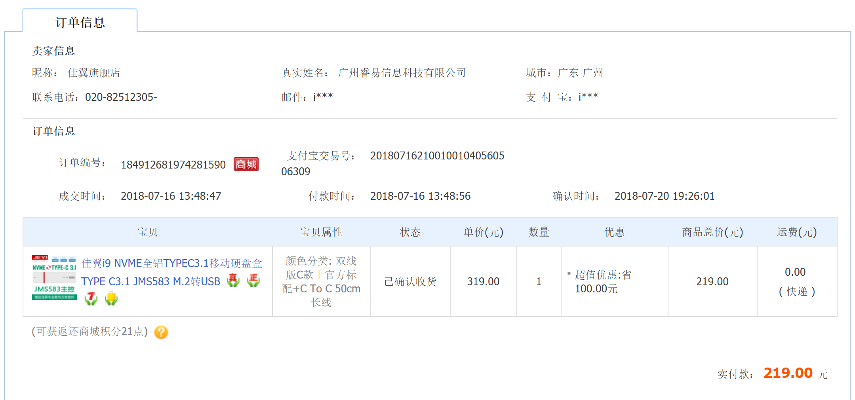Click the 快递 shipping method text

coord(797,292)
